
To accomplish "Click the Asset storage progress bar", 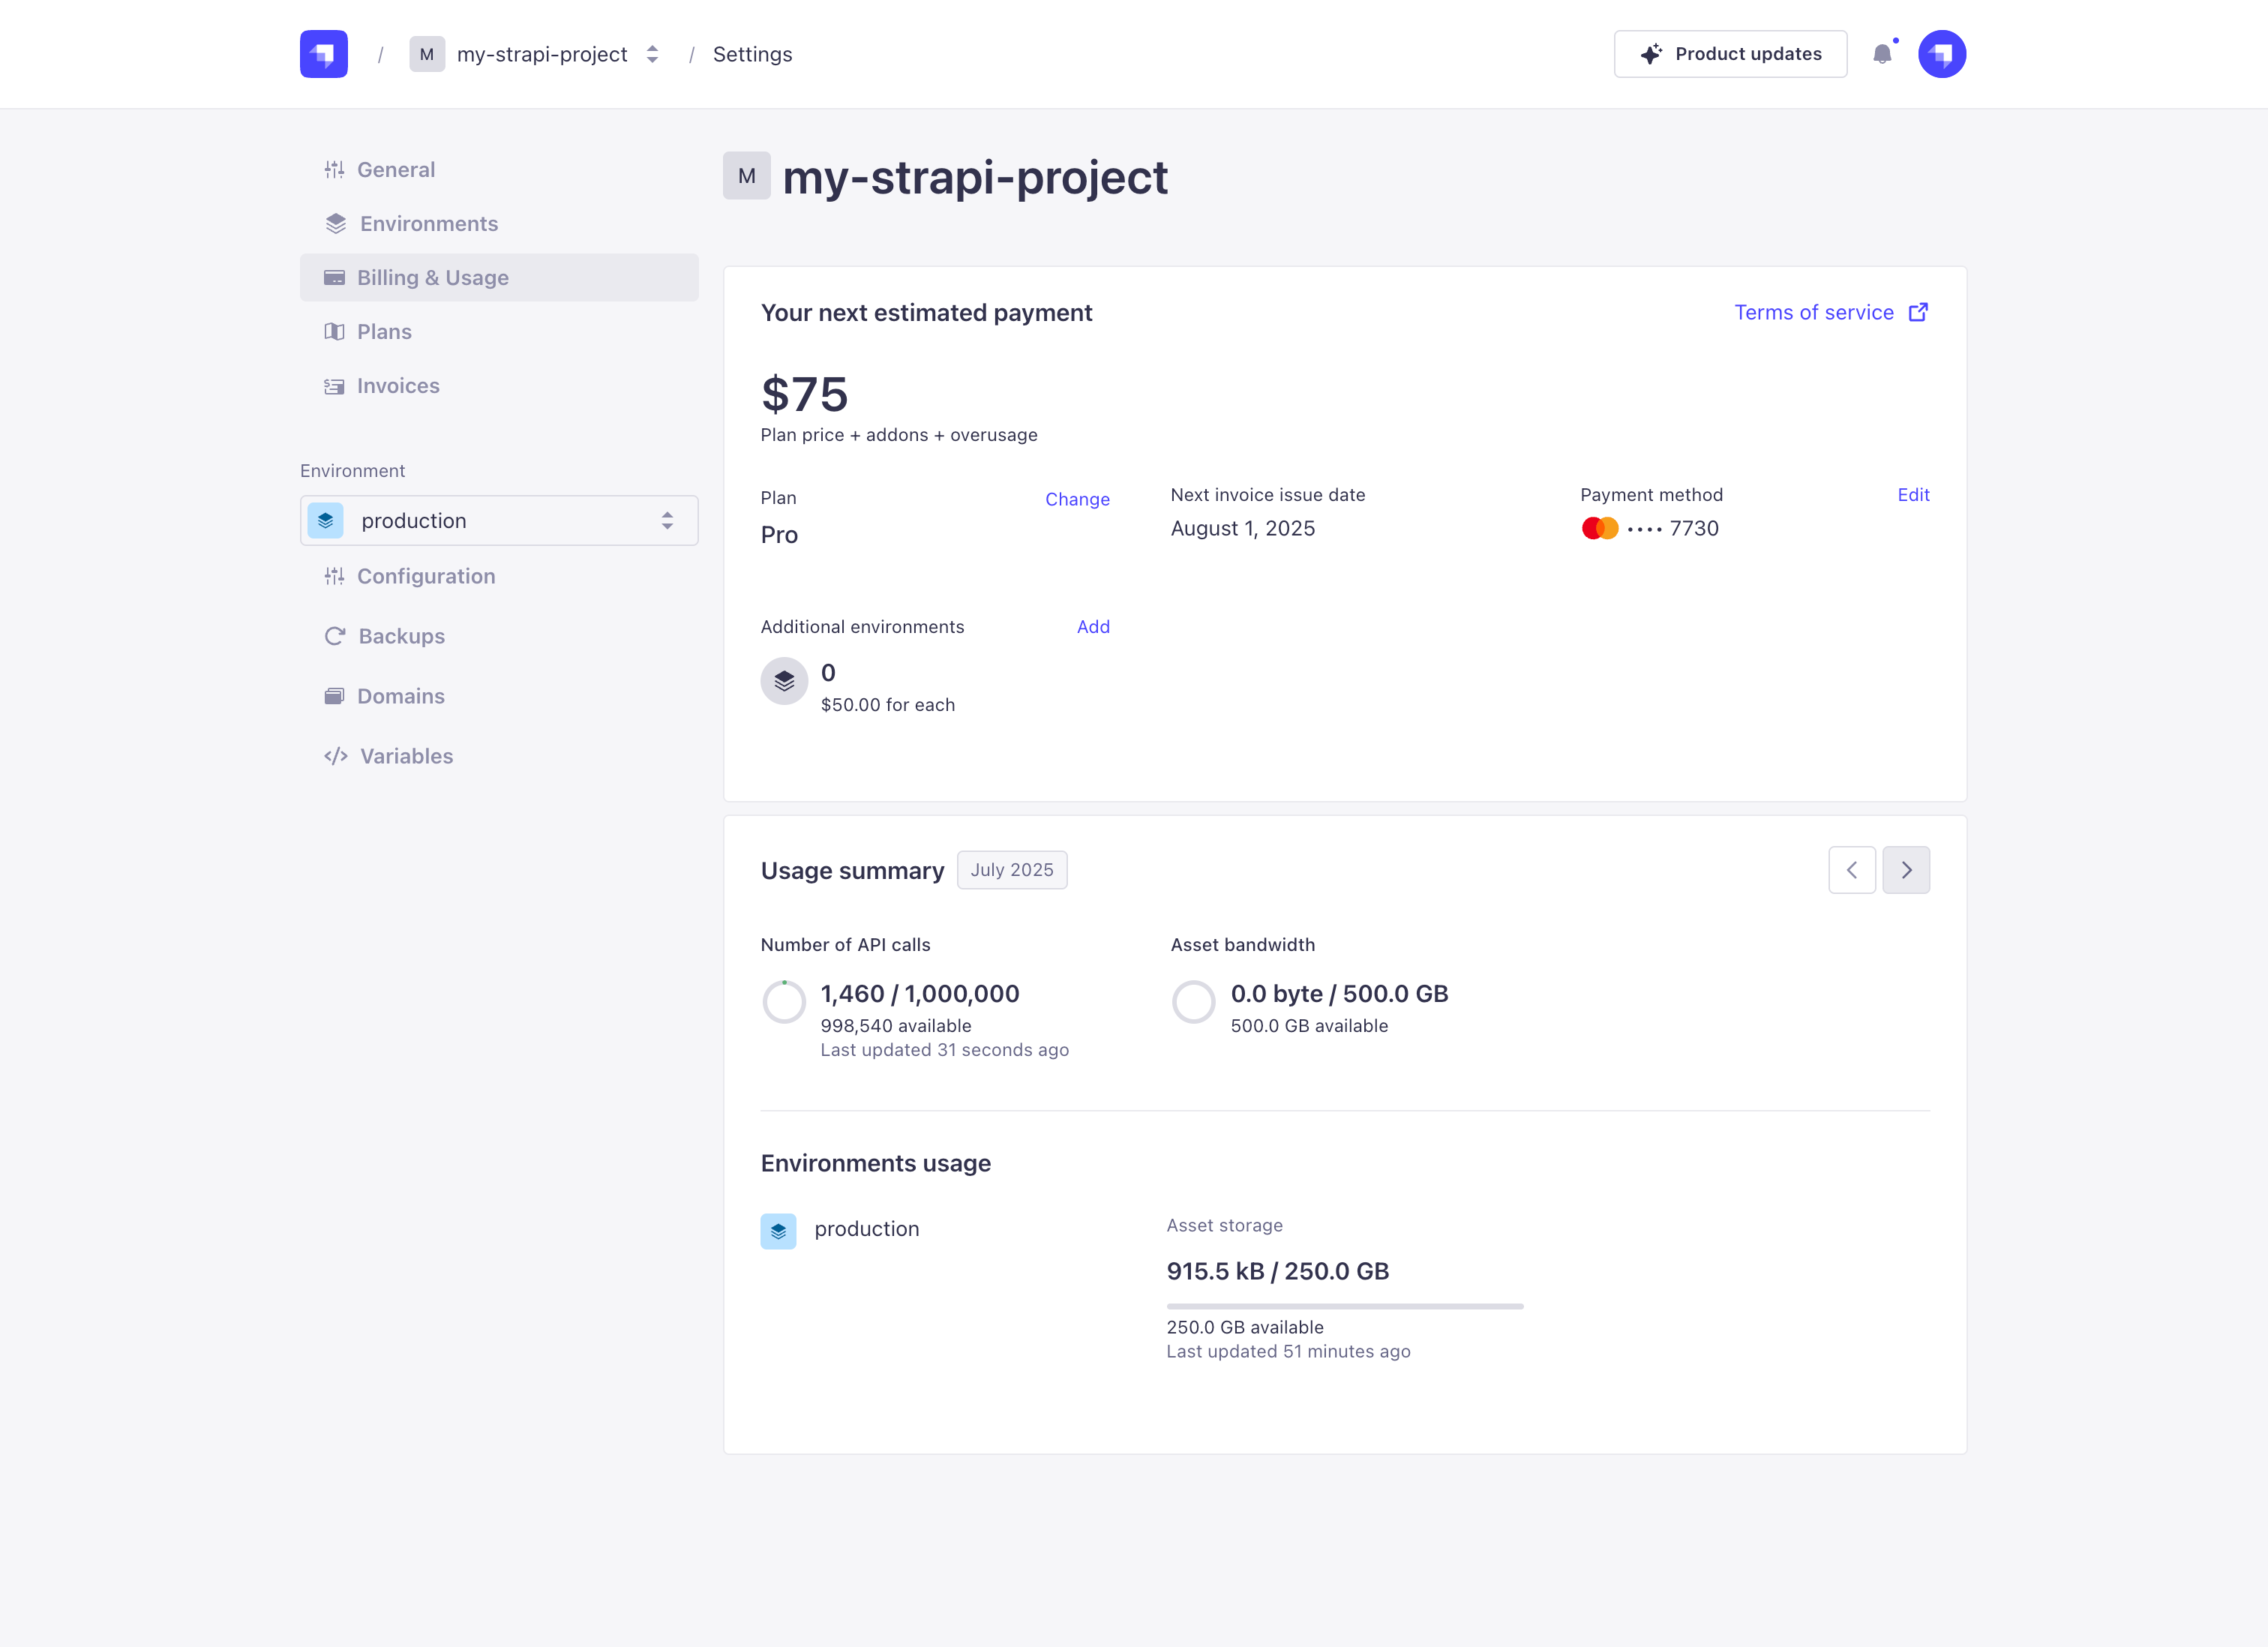I will 1345,1305.
